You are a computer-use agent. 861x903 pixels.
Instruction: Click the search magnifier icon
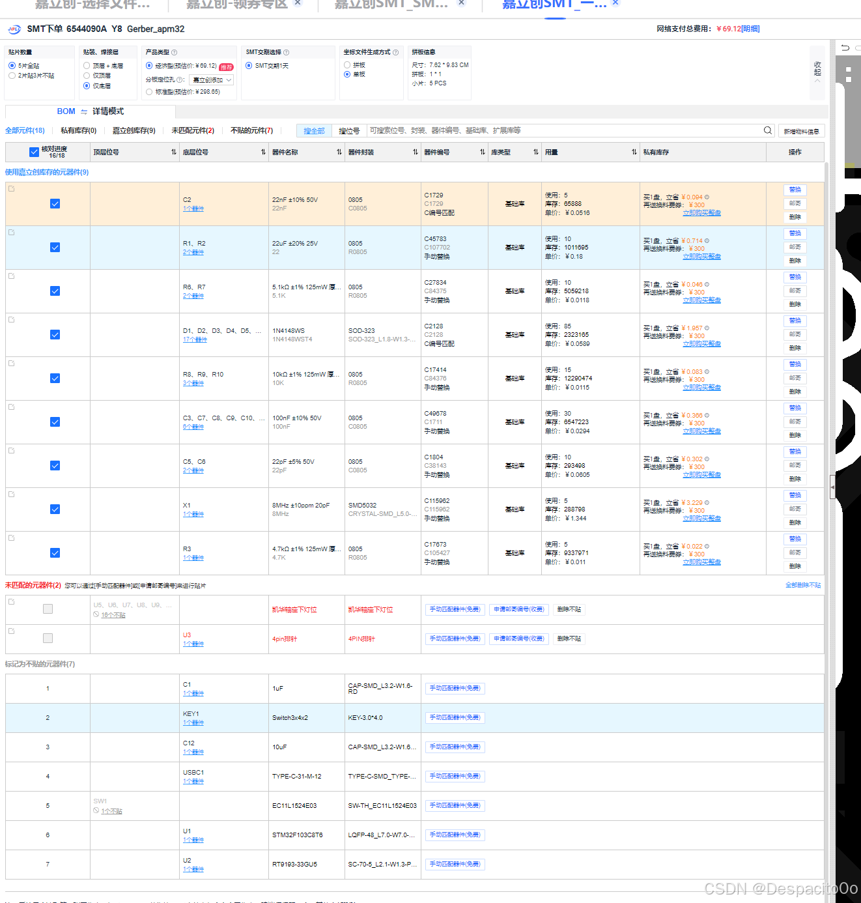click(x=768, y=130)
